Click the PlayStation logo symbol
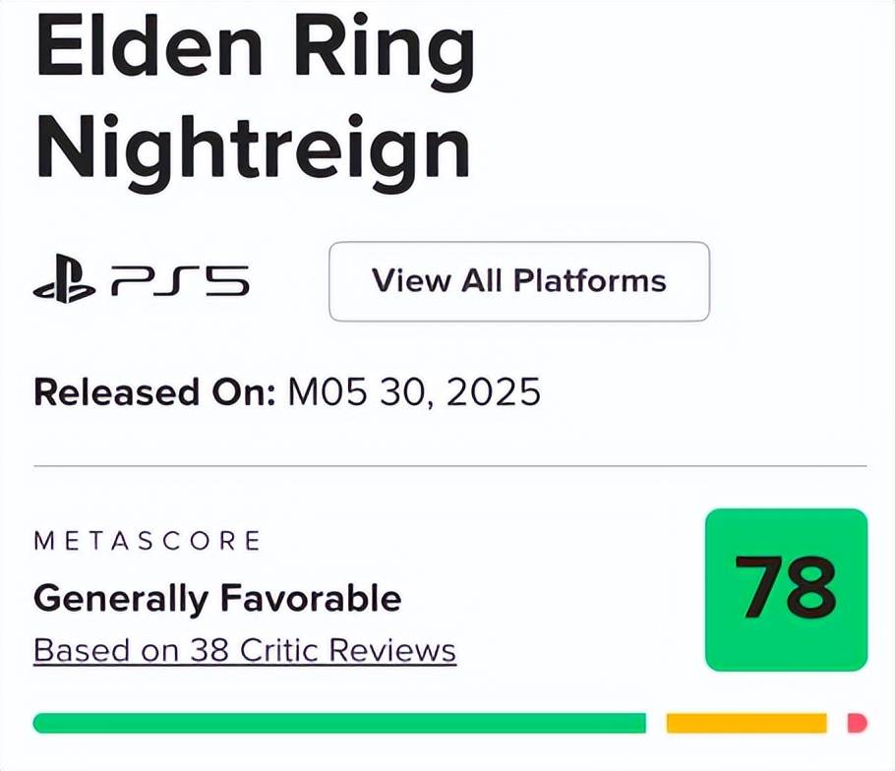This screenshot has width=895, height=771. tap(65, 279)
